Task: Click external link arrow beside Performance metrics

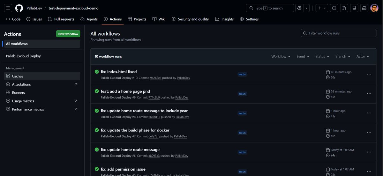Action: pos(76,109)
